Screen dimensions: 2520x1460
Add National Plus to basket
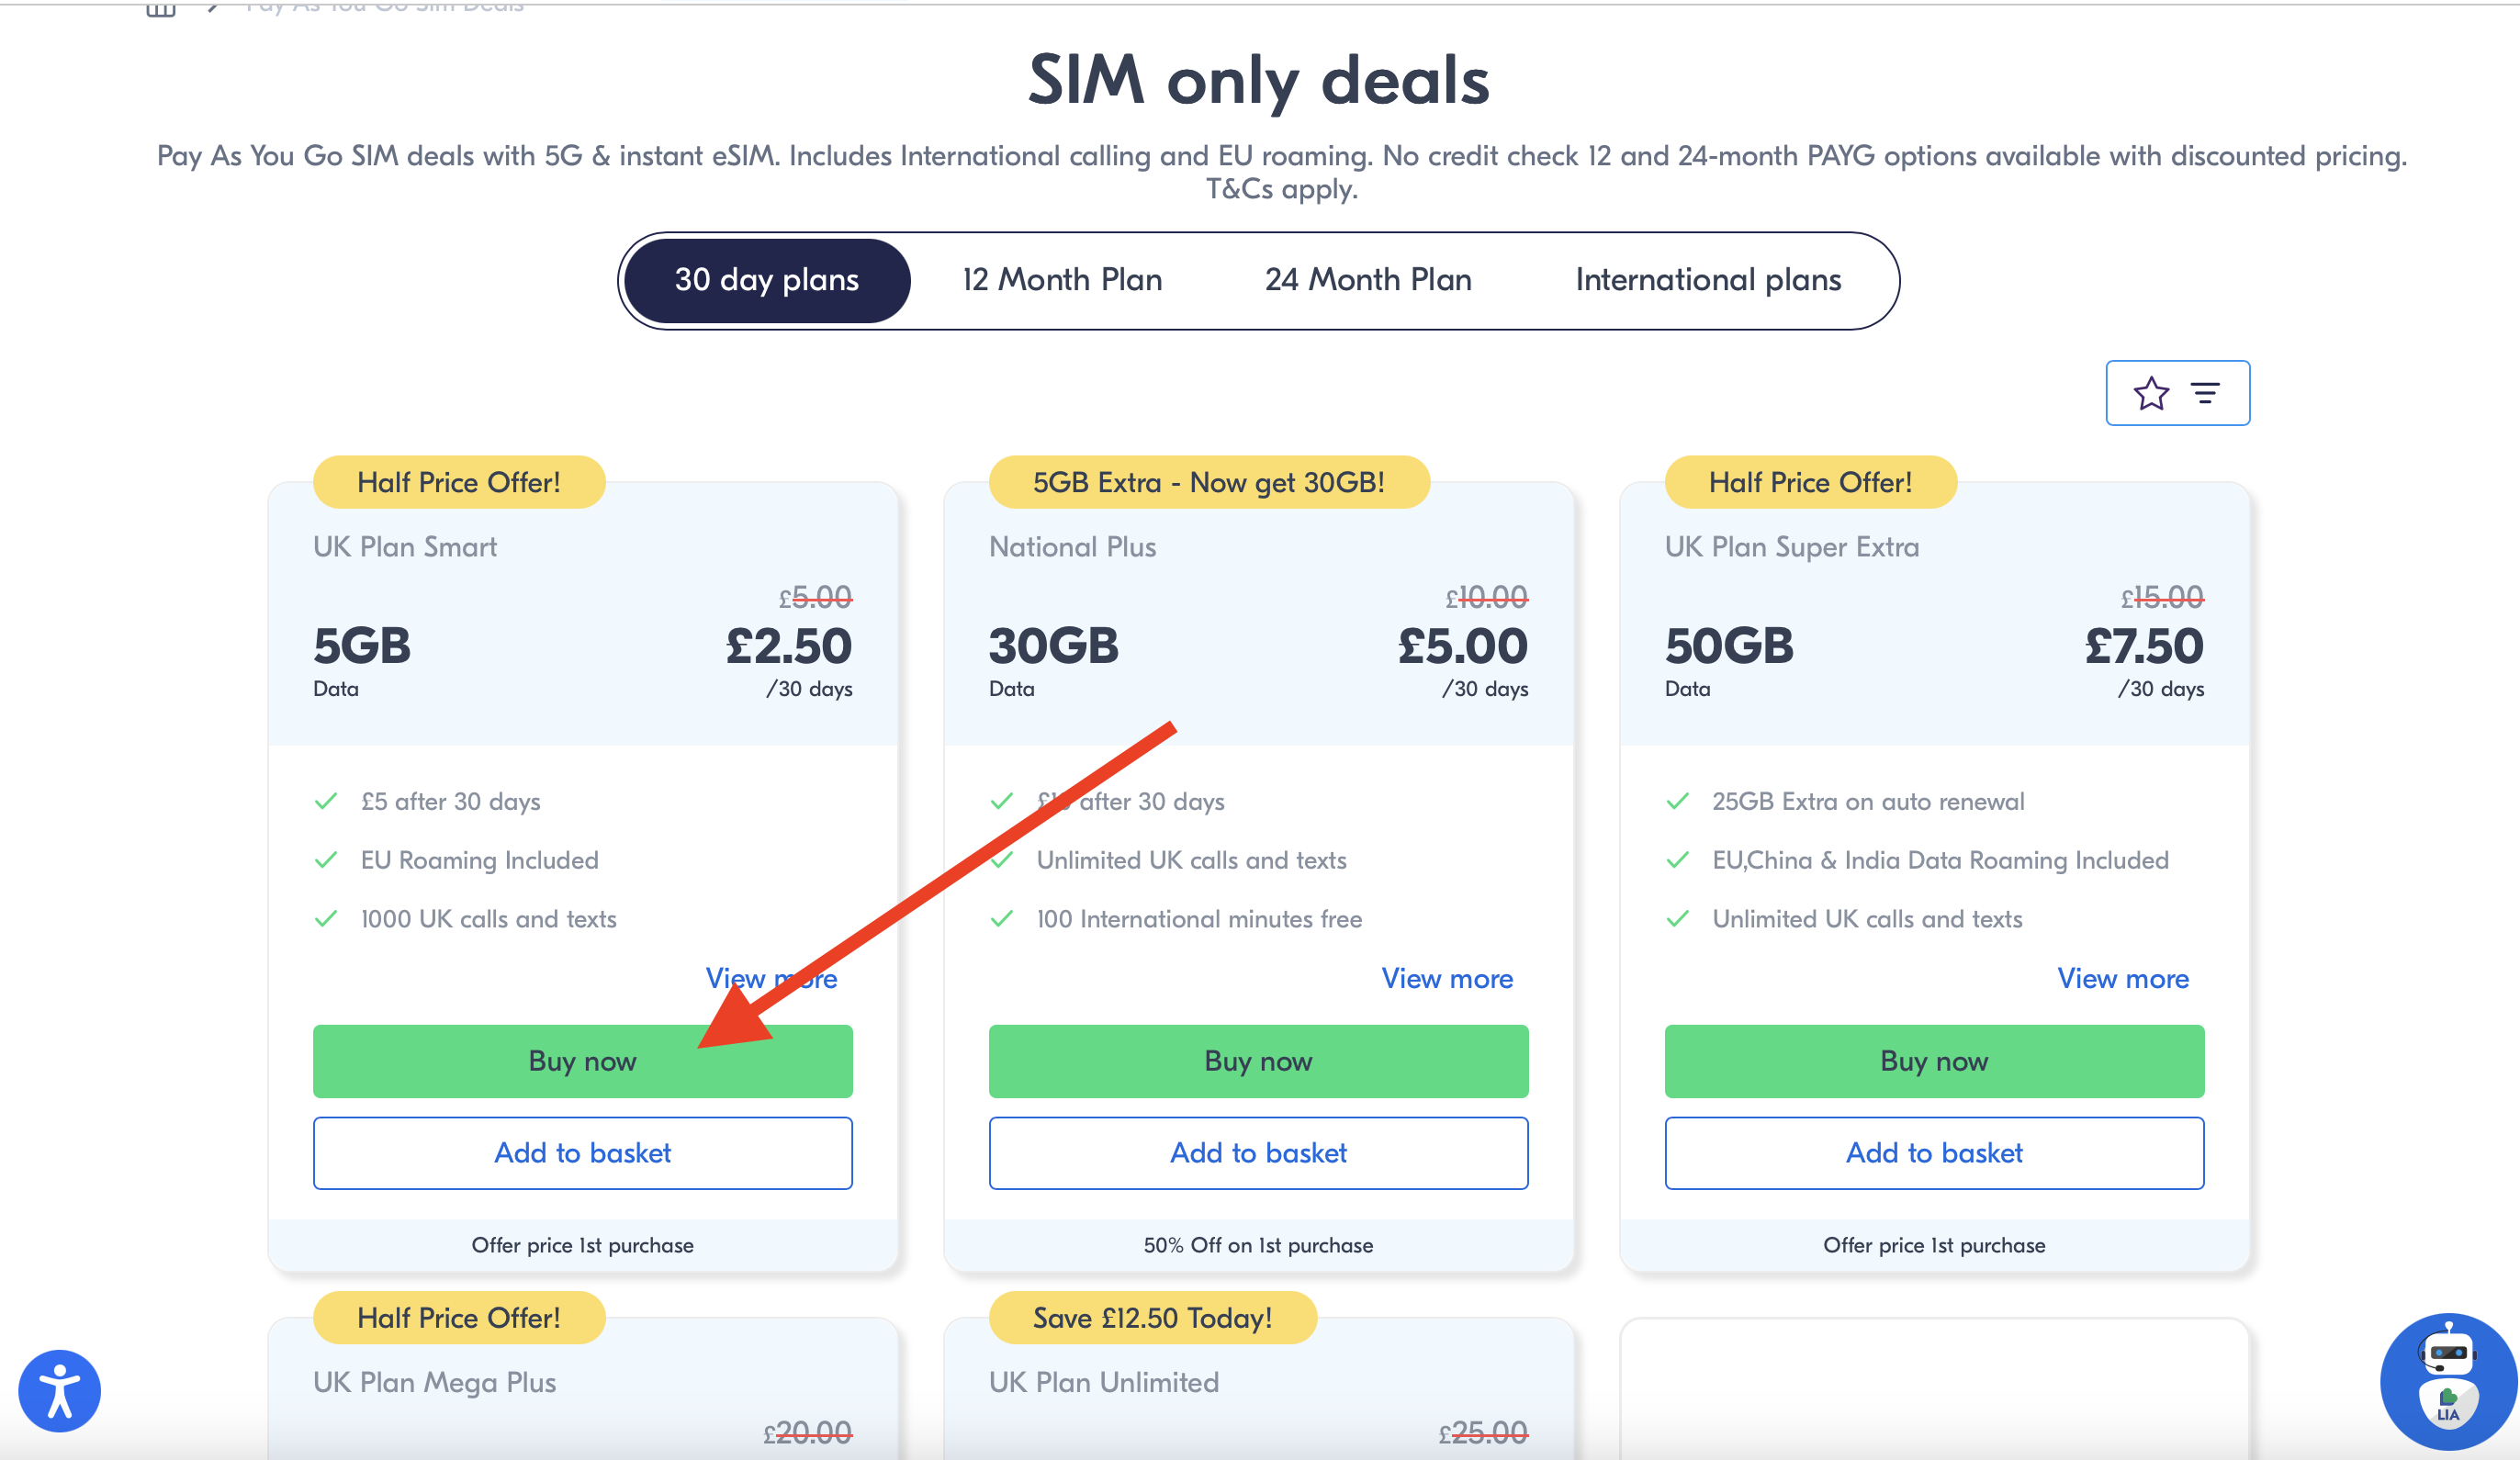click(1258, 1153)
